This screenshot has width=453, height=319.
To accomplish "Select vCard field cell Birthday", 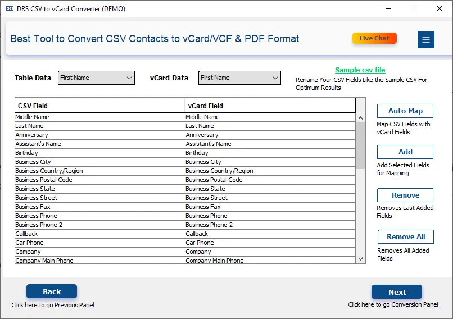I will click(x=270, y=153).
